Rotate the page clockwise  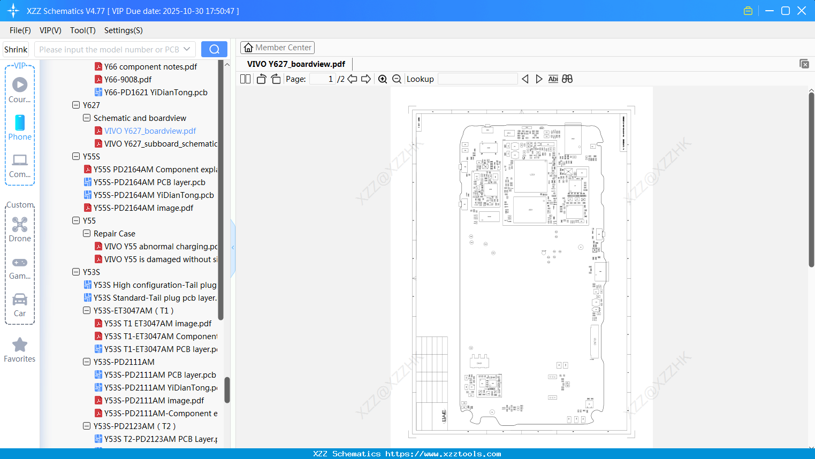pos(276,79)
